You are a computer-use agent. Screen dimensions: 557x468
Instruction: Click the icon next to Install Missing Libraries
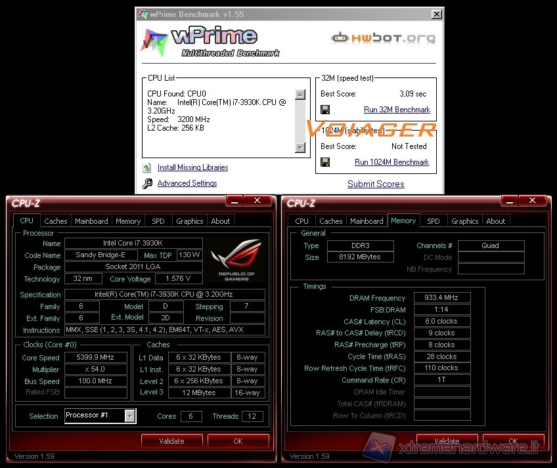(x=147, y=168)
